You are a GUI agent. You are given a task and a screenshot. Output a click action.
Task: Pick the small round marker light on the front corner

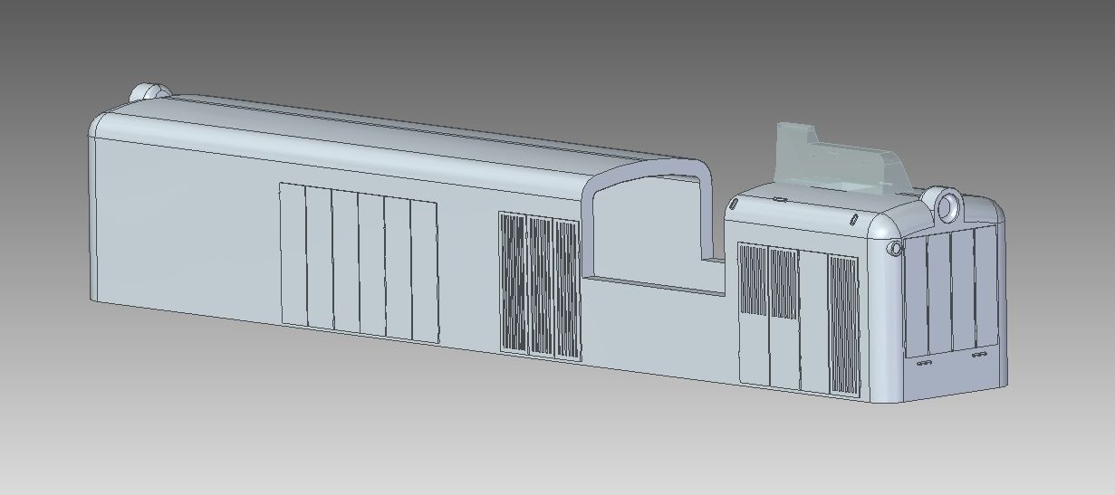[x=895, y=248]
